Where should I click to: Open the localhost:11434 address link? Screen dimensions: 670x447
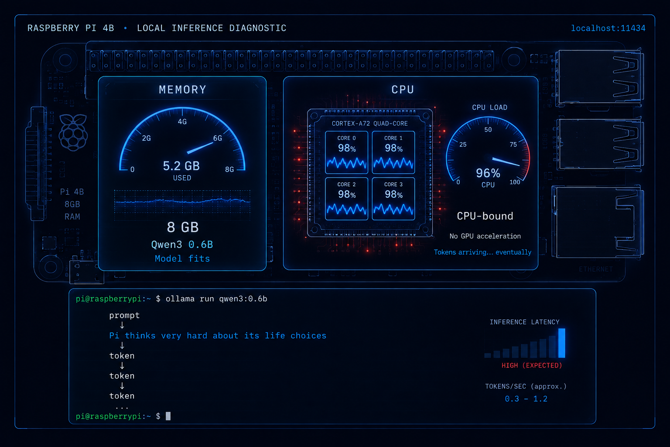(x=608, y=28)
